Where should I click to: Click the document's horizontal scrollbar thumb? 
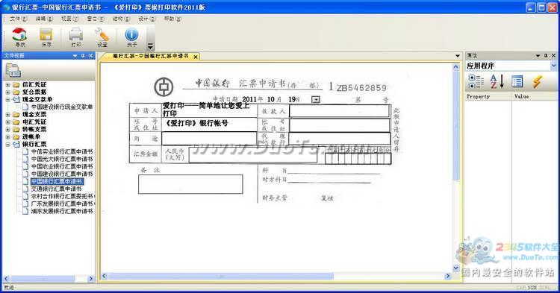(221, 277)
